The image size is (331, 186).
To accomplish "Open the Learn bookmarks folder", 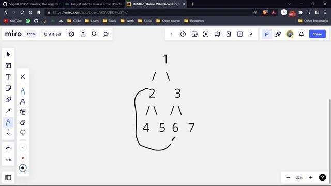I will click(x=92, y=21).
